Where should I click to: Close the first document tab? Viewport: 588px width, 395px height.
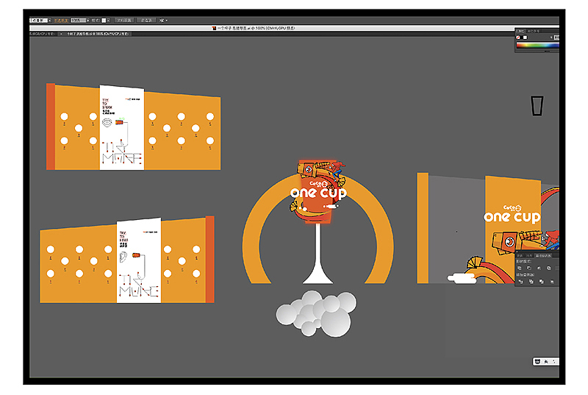click(x=61, y=34)
